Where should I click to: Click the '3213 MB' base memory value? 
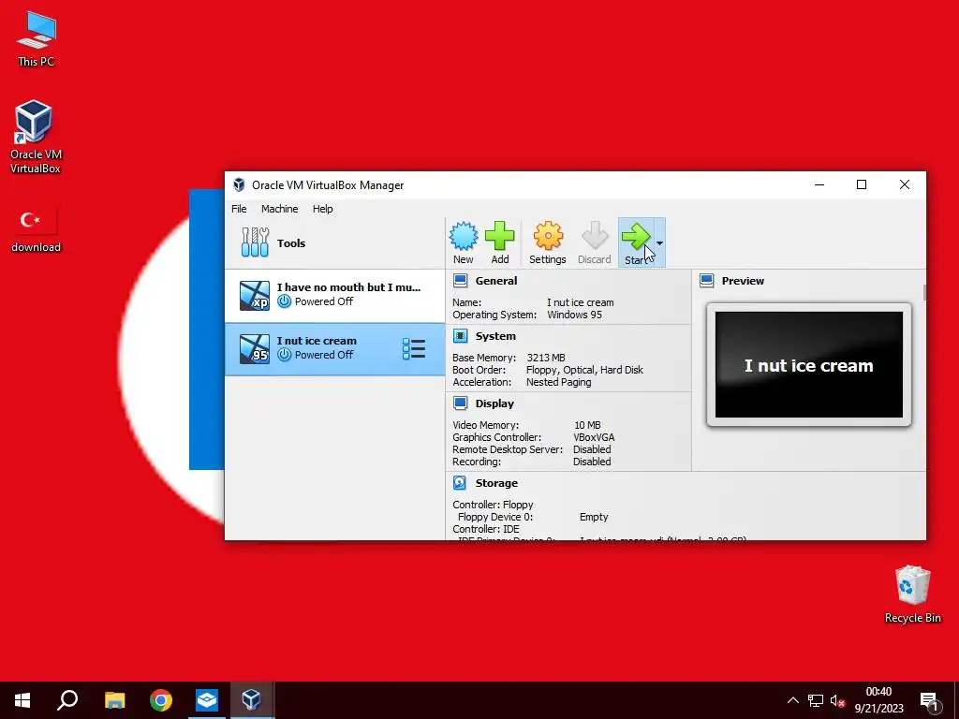tap(546, 358)
